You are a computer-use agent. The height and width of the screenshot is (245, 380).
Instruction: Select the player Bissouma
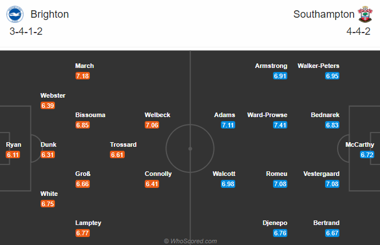pos(90,115)
